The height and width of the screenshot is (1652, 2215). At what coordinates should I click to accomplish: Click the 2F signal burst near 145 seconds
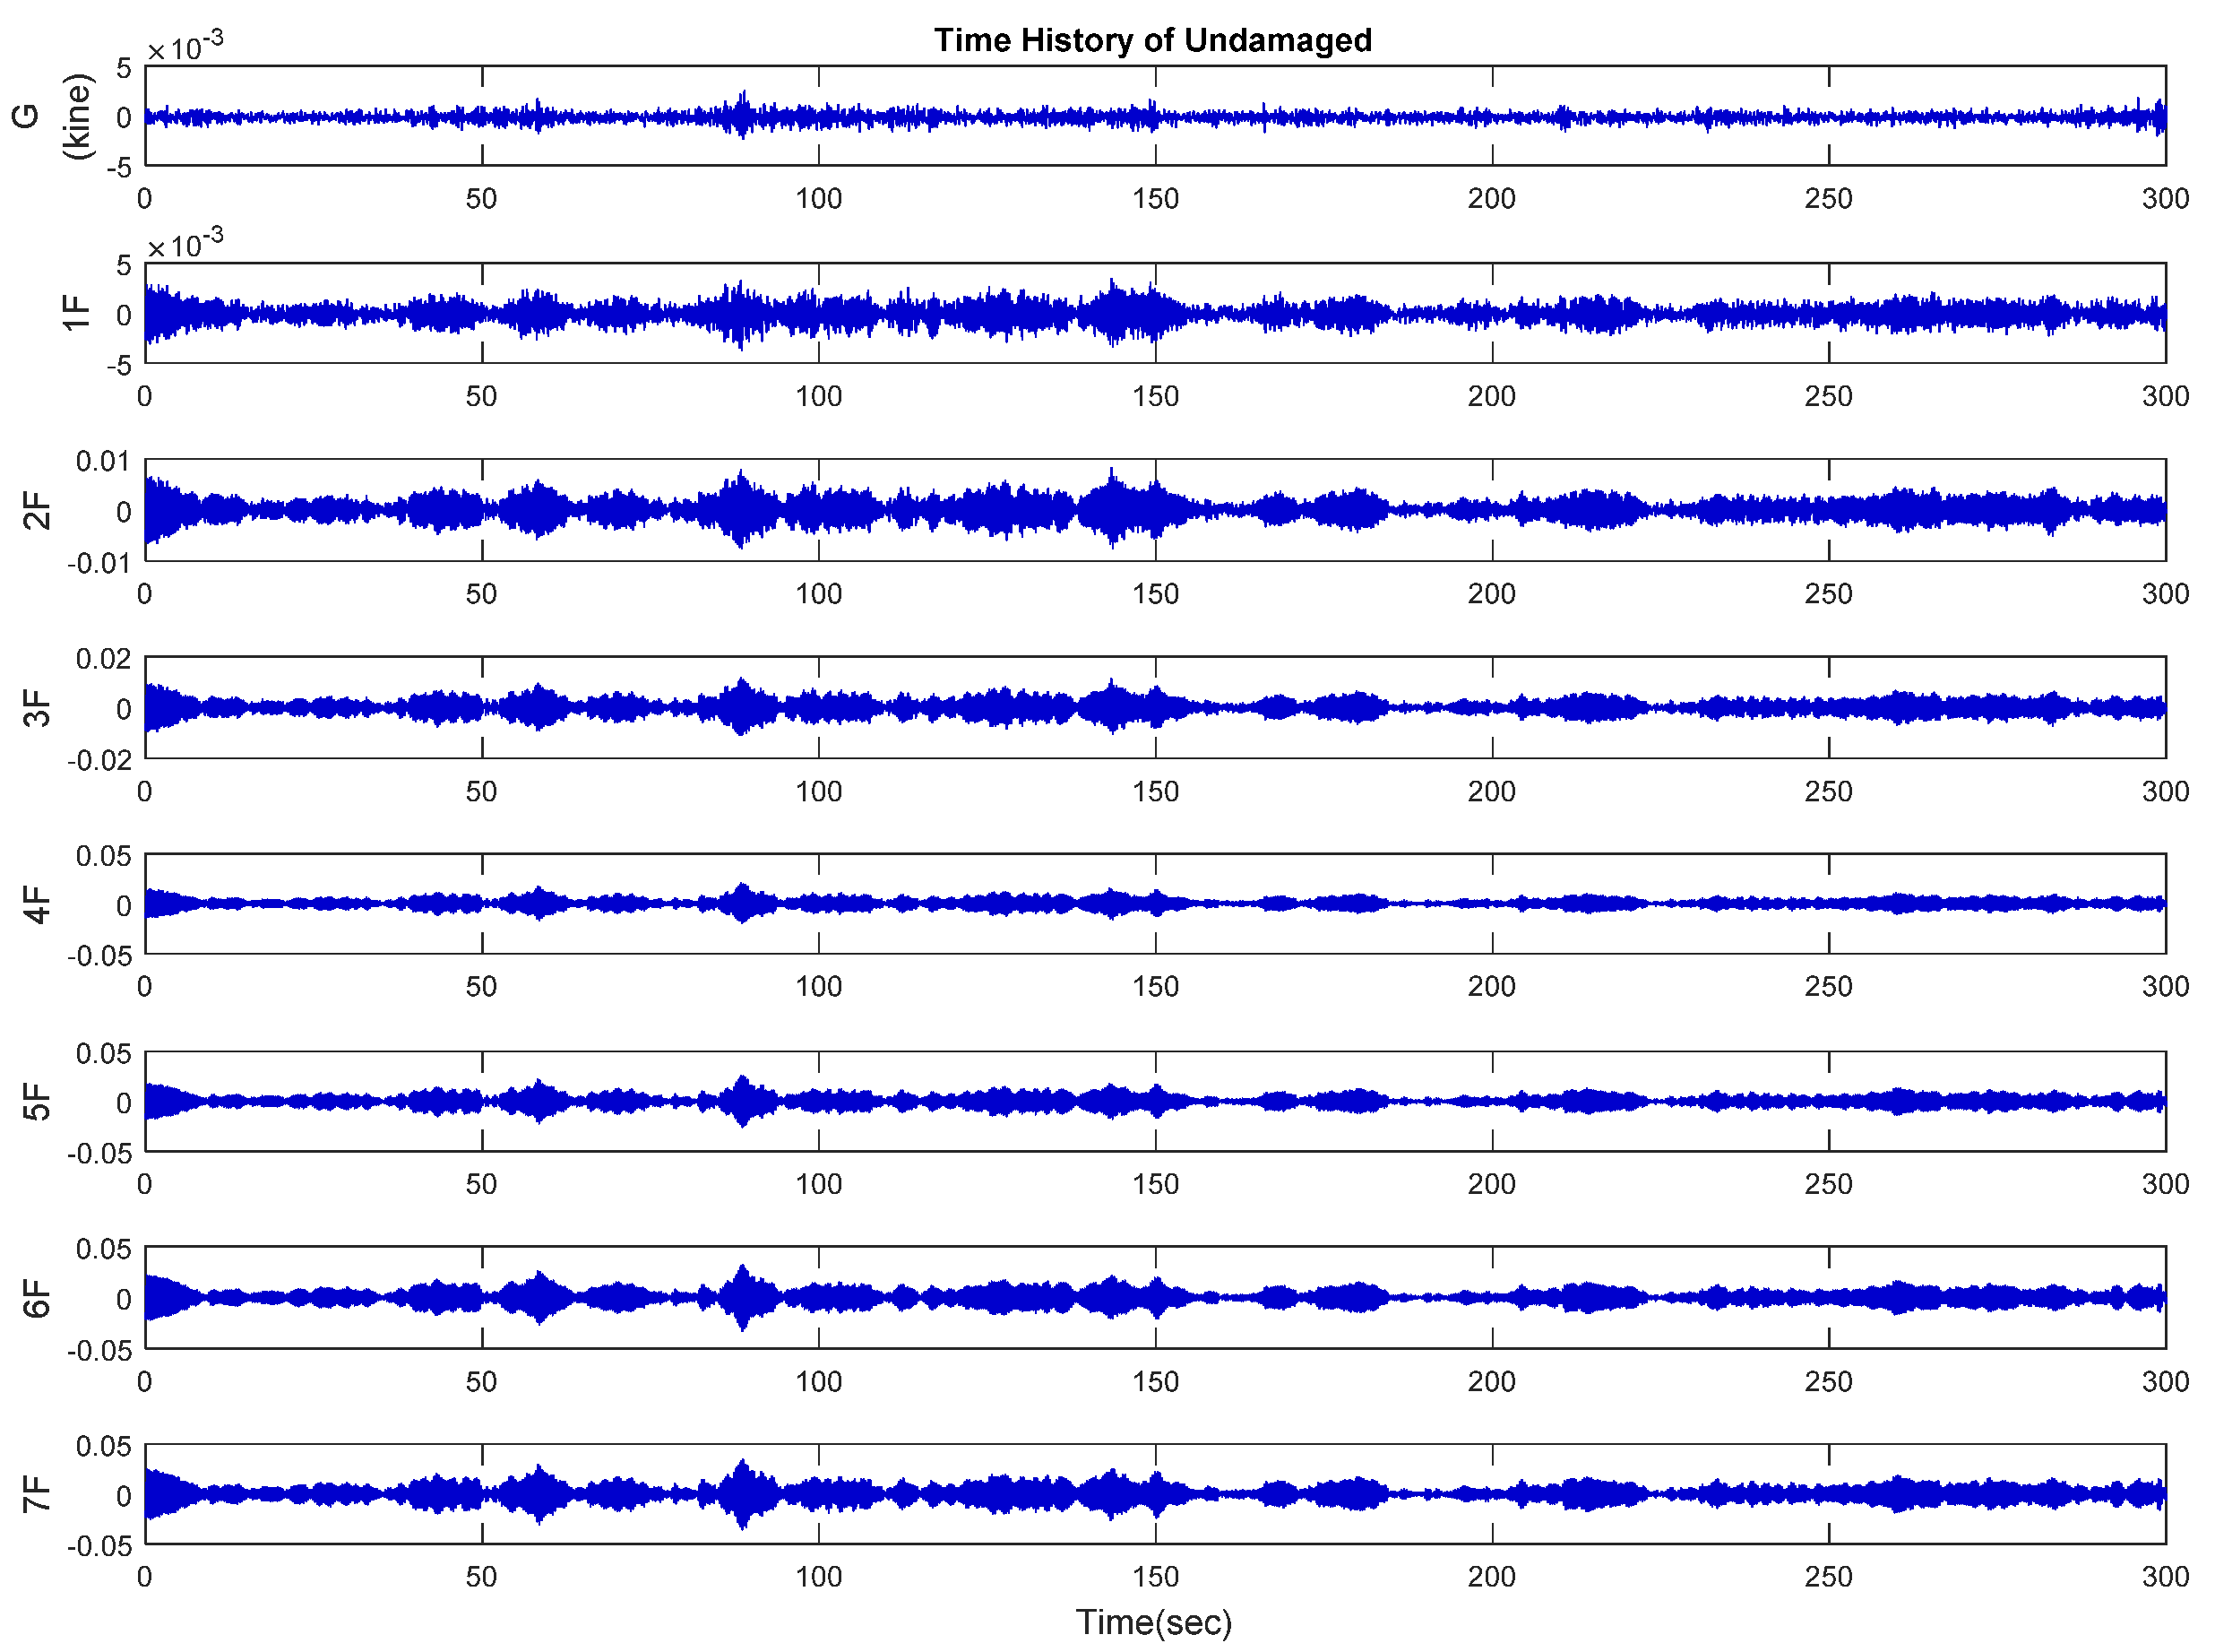[1113, 508]
